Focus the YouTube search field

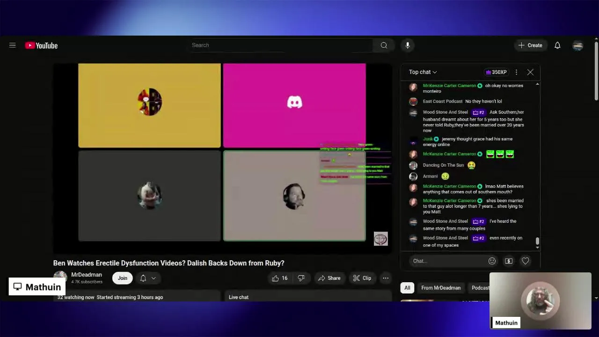pyautogui.click(x=281, y=45)
